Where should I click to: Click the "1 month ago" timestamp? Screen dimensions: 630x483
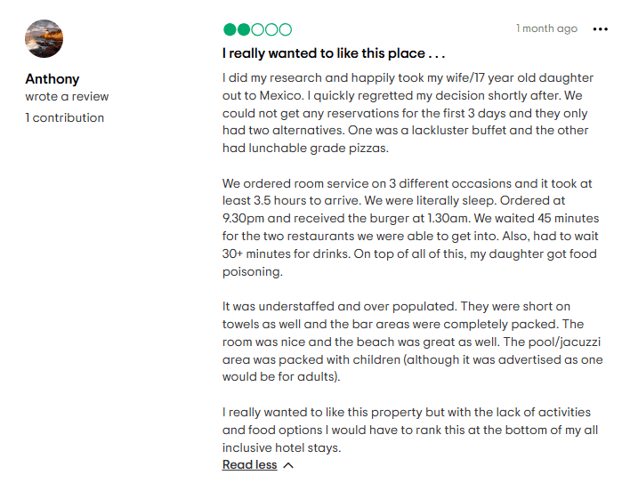click(546, 28)
